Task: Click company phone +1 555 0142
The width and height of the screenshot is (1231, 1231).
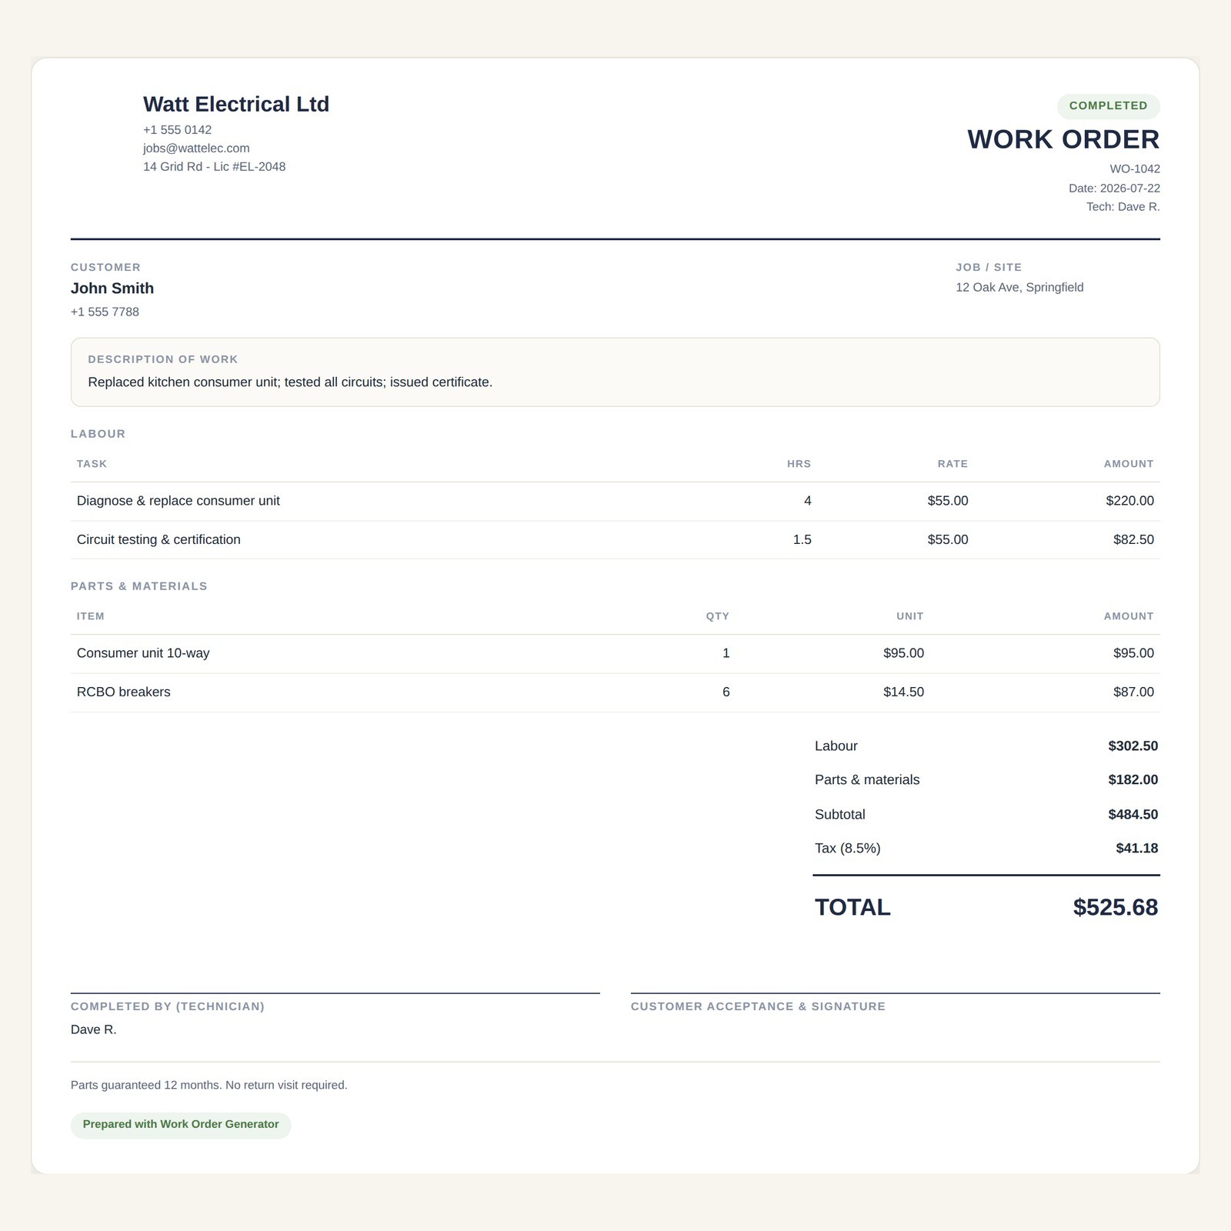Action: [177, 130]
